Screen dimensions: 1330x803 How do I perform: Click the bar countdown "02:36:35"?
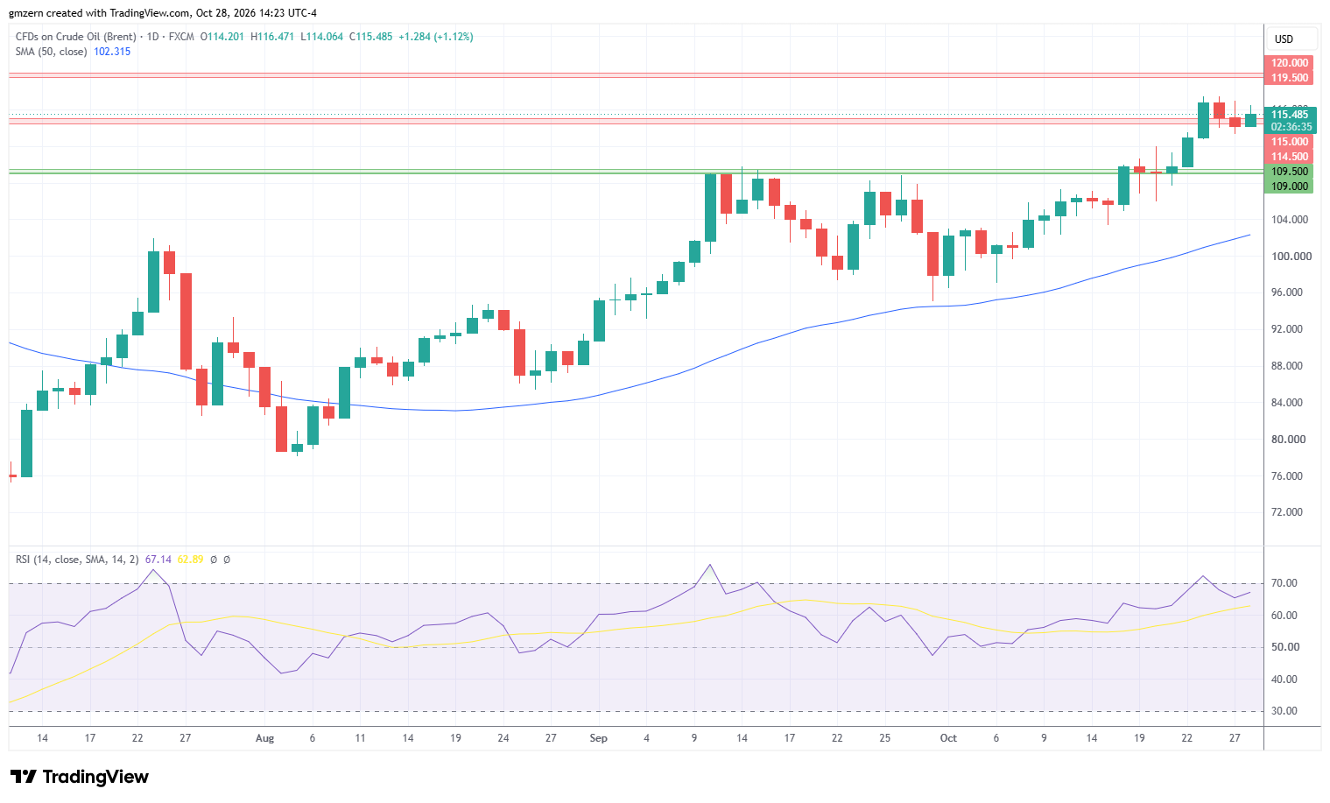click(x=1290, y=127)
